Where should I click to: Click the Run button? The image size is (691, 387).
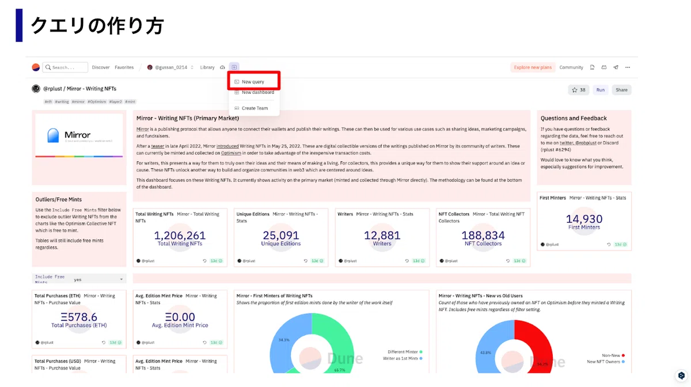tap(601, 90)
